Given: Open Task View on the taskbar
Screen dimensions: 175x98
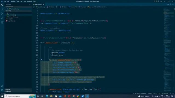Looking at the screenshot, I should tap(42, 96).
